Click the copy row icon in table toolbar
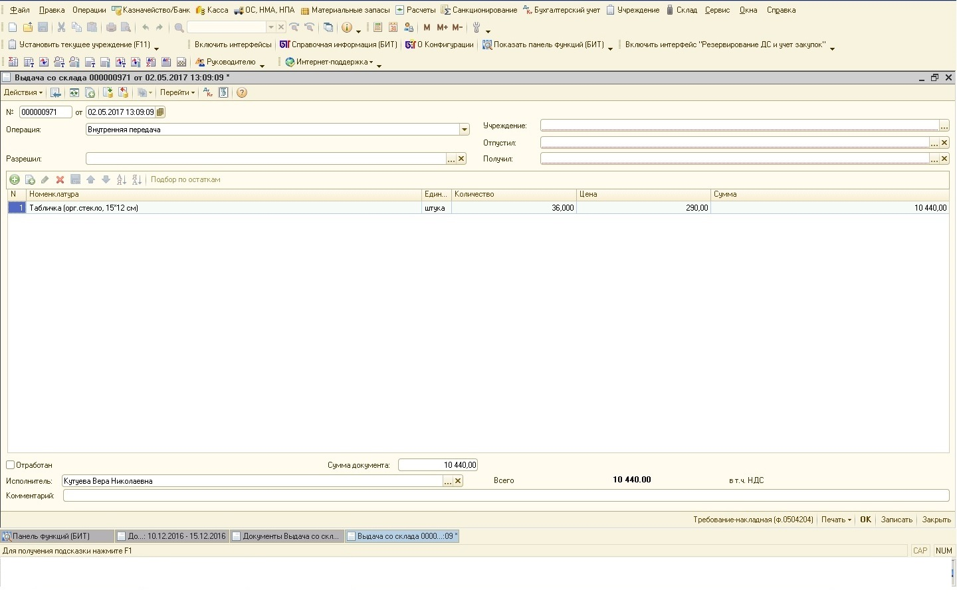 (30, 179)
